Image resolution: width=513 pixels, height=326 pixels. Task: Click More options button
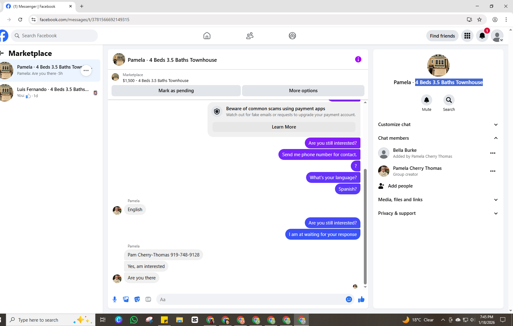point(303,91)
